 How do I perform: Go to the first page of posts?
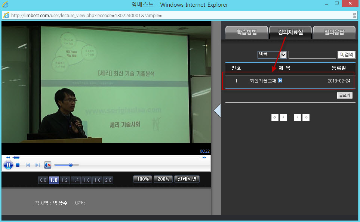click(x=275, y=118)
